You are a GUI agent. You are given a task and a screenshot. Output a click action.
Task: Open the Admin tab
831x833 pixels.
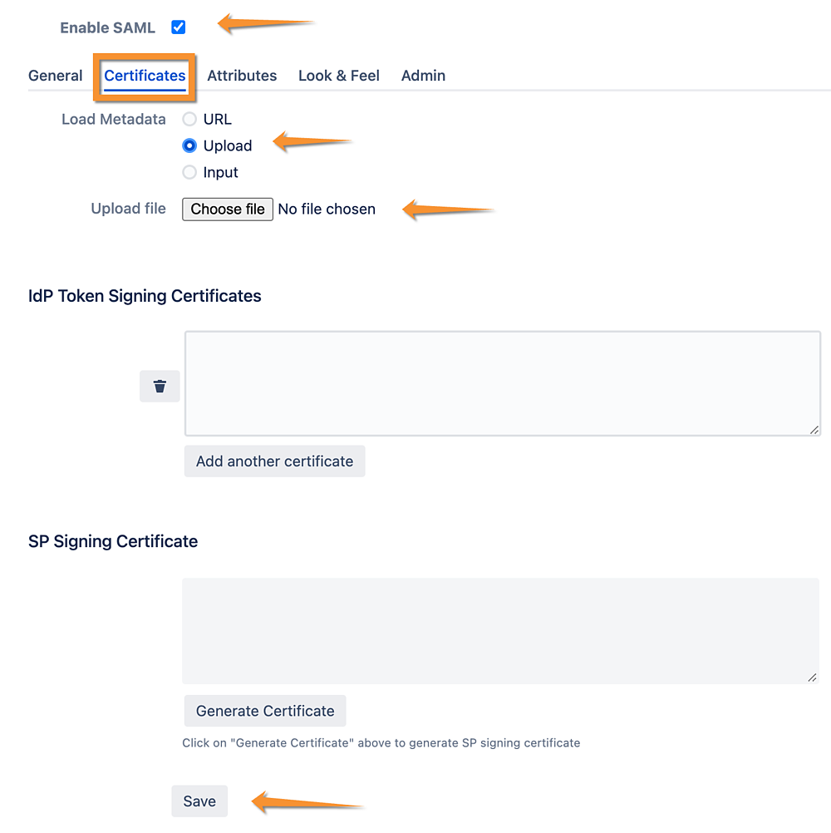pyautogui.click(x=423, y=76)
